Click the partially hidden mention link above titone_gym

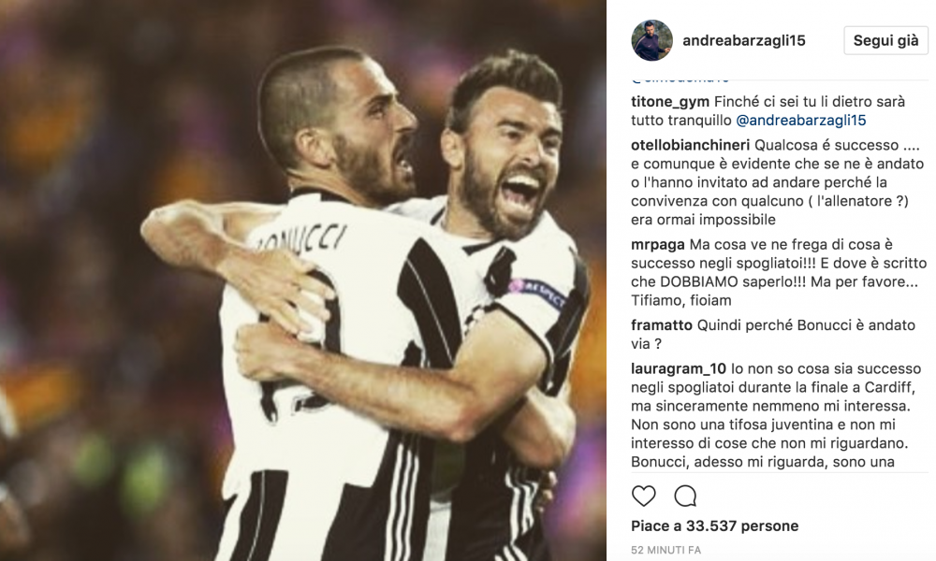[x=680, y=79]
